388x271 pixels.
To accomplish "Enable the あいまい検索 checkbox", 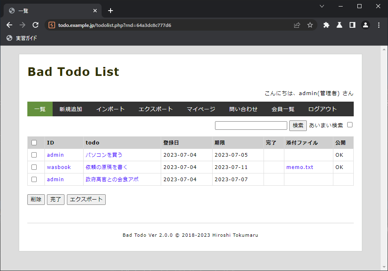I will (x=350, y=125).
